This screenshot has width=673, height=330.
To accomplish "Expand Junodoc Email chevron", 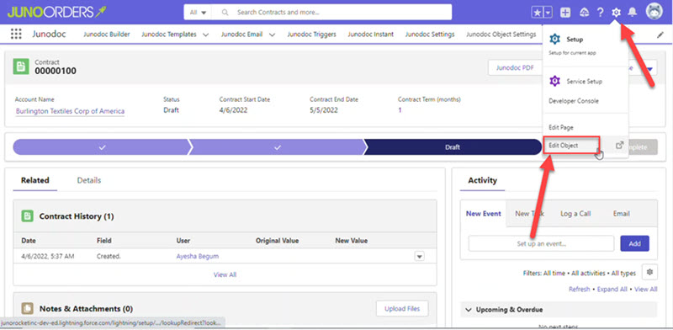I will pos(272,35).
